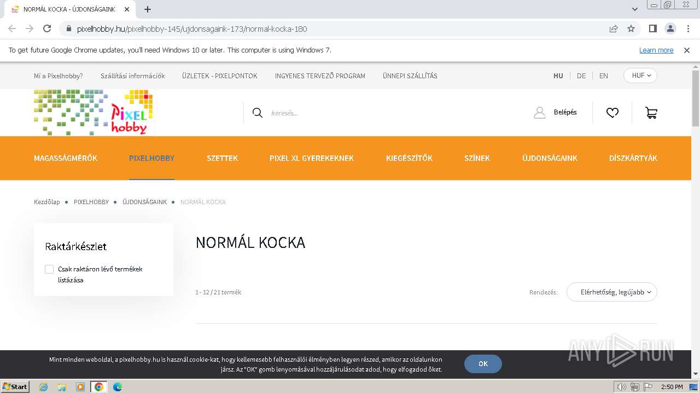Open the Learn more link
Screen dimensions: 700x394
coord(656,50)
